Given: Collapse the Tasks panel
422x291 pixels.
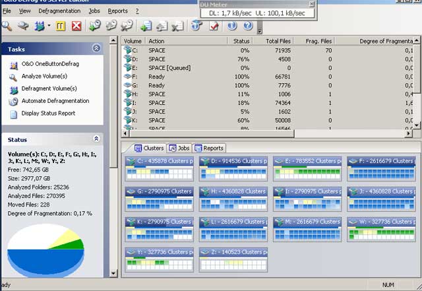Looking at the screenshot, I should tap(96, 48).
